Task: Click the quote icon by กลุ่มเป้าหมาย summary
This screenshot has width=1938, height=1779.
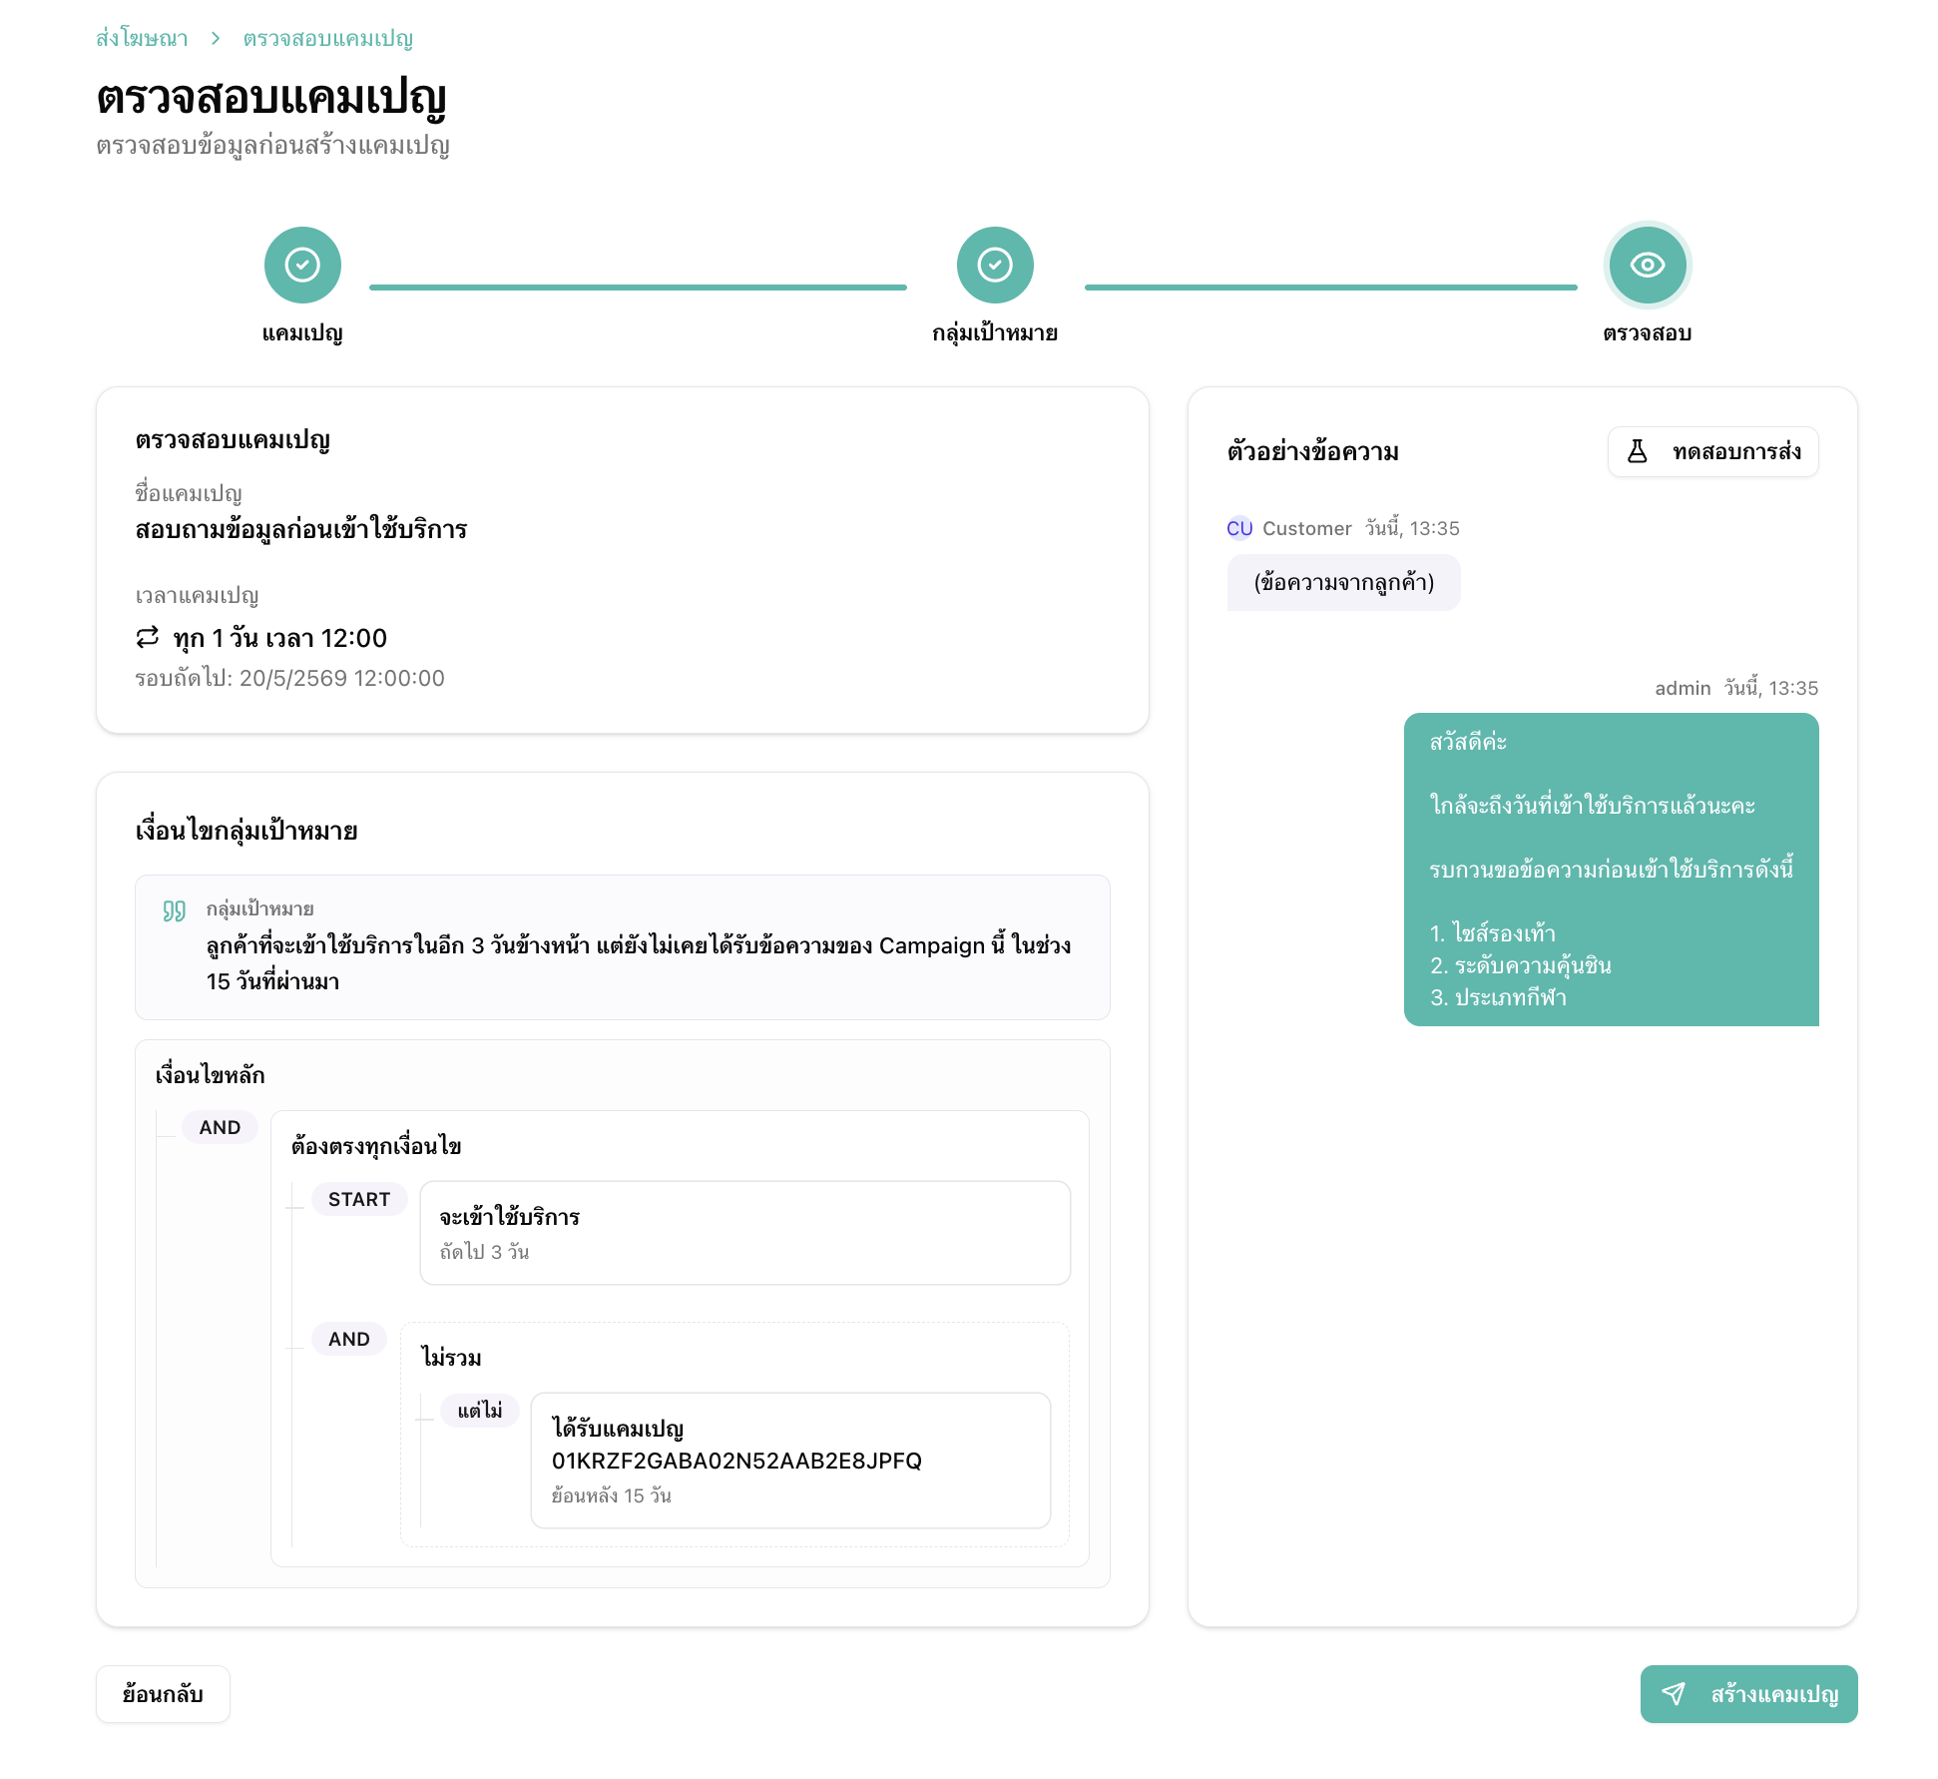Action: coord(175,910)
